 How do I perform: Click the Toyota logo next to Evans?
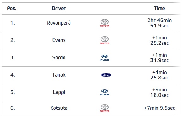pyautogui.click(x=105, y=40)
